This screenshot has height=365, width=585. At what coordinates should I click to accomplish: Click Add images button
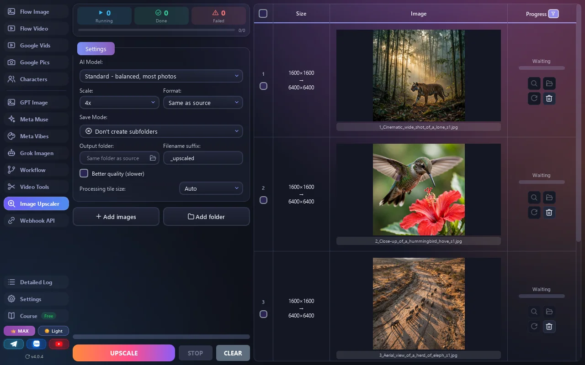point(116,217)
